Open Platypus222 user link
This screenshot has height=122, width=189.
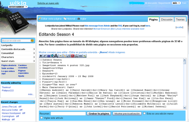pos(8,91)
